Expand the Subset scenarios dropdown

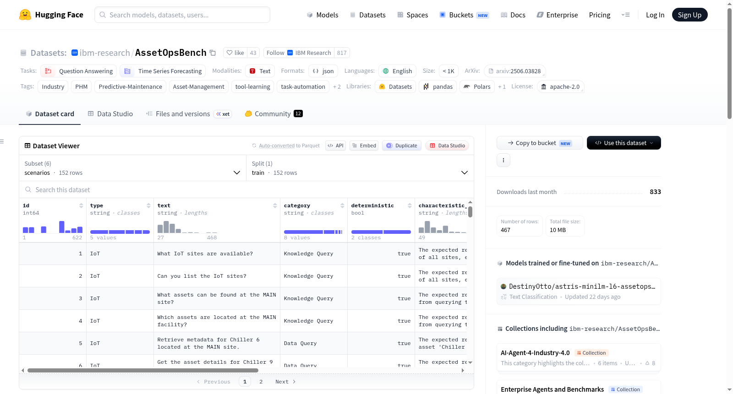pos(132,168)
